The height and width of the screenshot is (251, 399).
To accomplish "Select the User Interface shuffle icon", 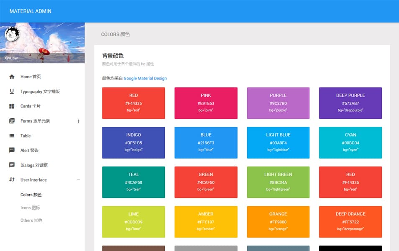I will click(x=12, y=179).
